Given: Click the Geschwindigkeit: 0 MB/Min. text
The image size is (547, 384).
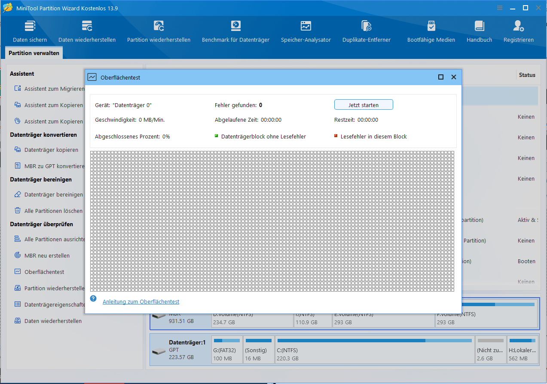Looking at the screenshot, I should 130,120.
